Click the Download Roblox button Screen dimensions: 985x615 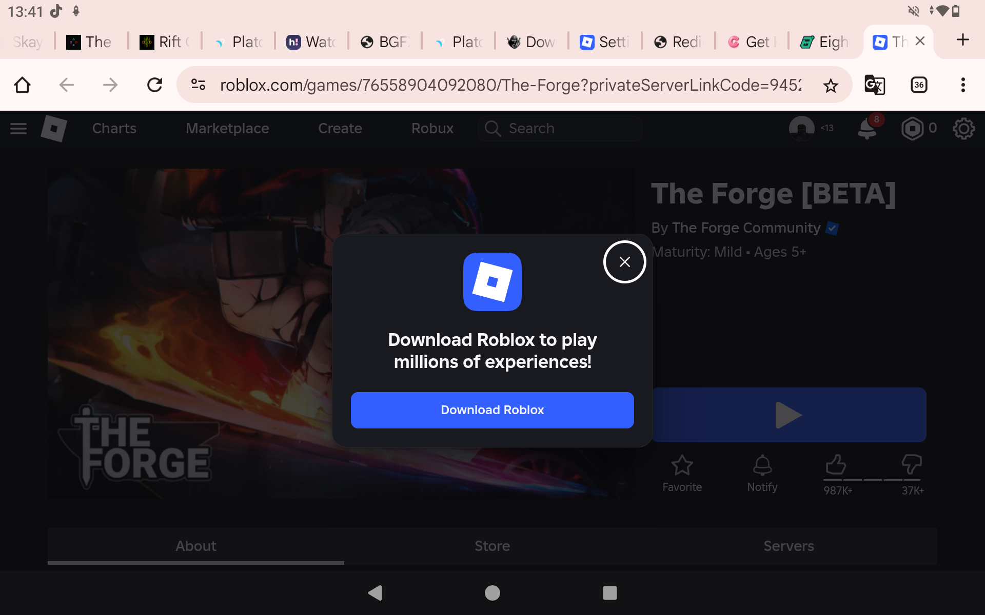pos(493,410)
